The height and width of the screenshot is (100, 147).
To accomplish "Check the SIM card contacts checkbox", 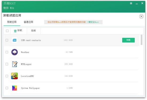I will [x=7, y=40].
